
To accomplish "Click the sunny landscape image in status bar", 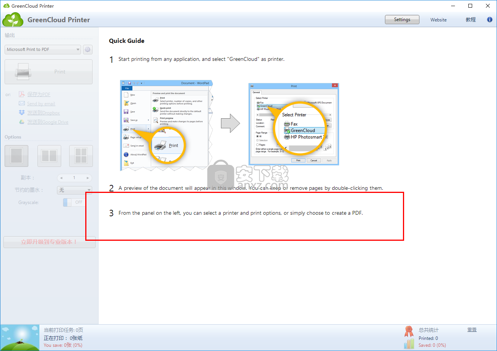I will tap(20, 338).
